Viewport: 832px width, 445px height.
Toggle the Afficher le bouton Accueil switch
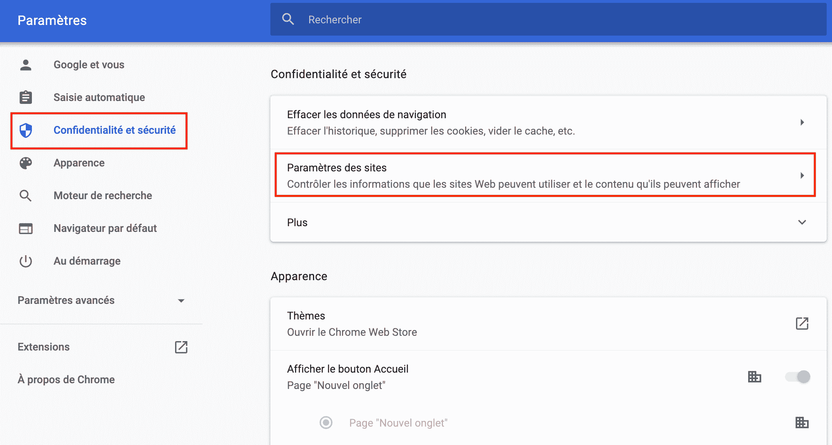[798, 377]
